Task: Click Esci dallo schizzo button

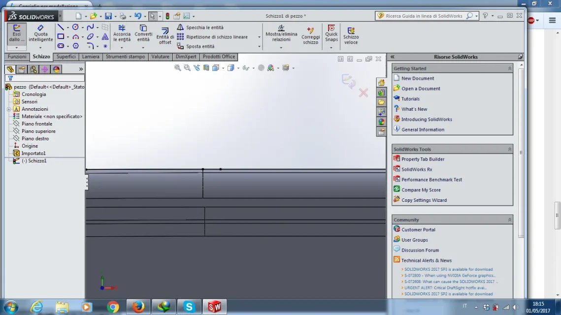Action: 16,33
